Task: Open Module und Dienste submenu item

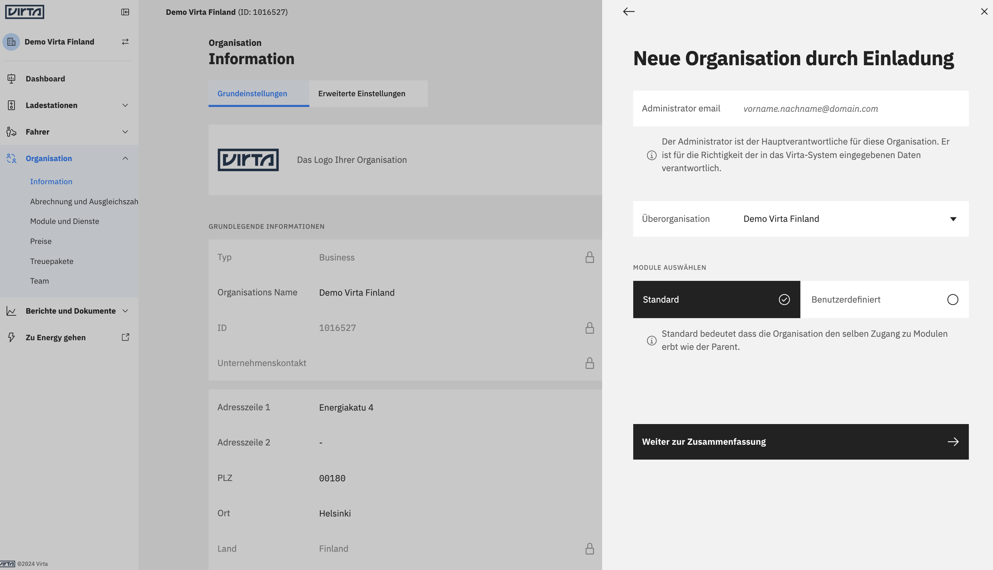Action: 65,221
